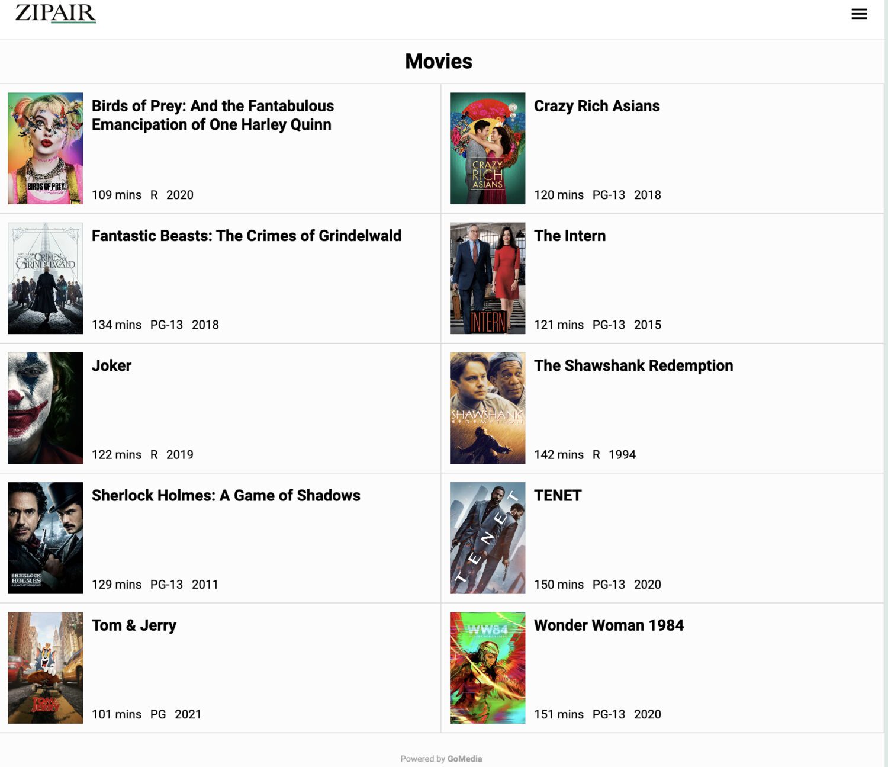Select The Shawshank Redemption poster
This screenshot has height=767, width=888.
(x=487, y=407)
